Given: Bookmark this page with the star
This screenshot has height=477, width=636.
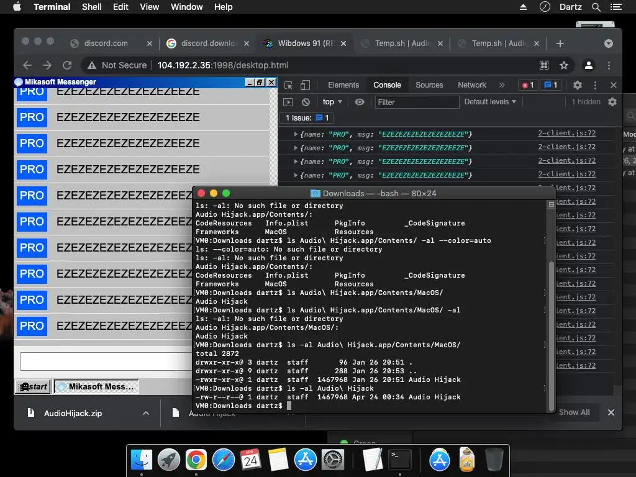Looking at the screenshot, I should (x=564, y=65).
